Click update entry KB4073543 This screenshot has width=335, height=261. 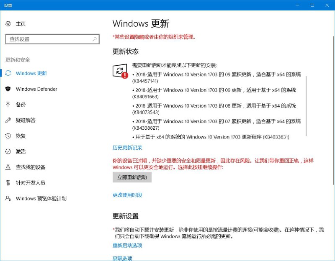coord(214,109)
